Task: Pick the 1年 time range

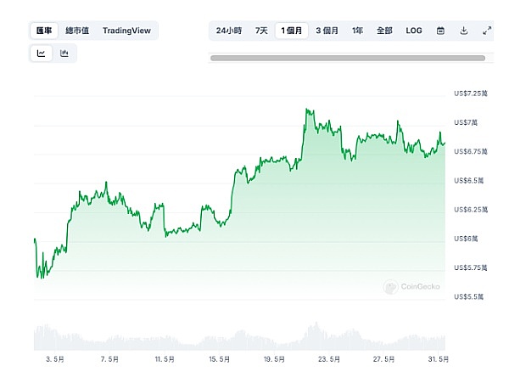Action: [358, 31]
